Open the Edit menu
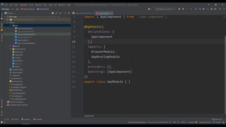Screen dimensions: 226x127 tap(11, 5)
